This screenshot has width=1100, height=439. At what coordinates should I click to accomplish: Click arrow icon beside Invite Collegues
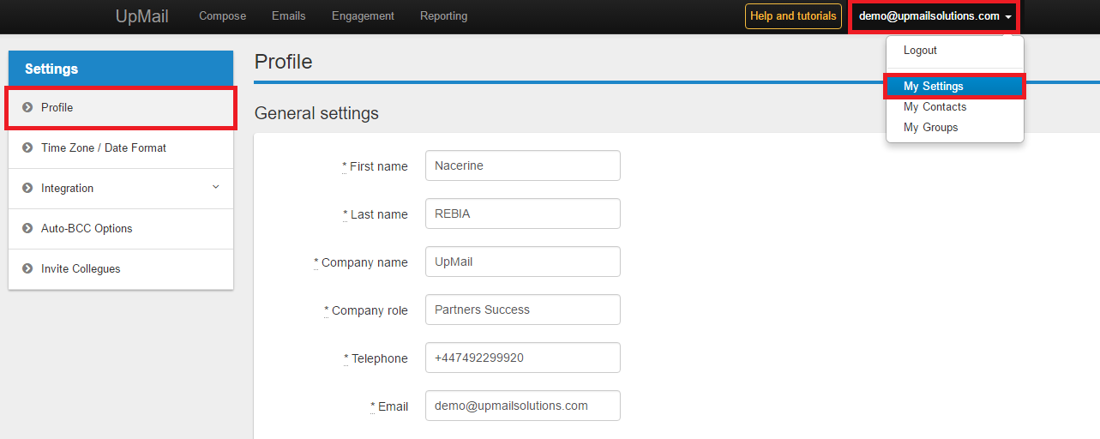(x=27, y=269)
